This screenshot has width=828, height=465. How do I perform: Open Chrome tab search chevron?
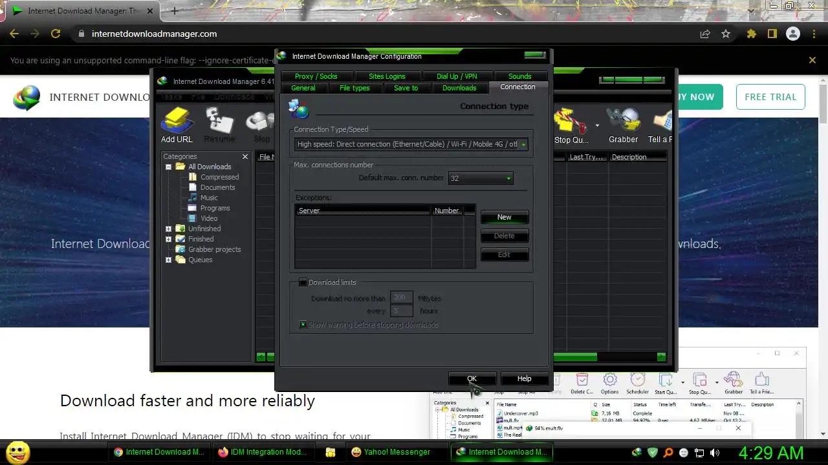point(750,10)
